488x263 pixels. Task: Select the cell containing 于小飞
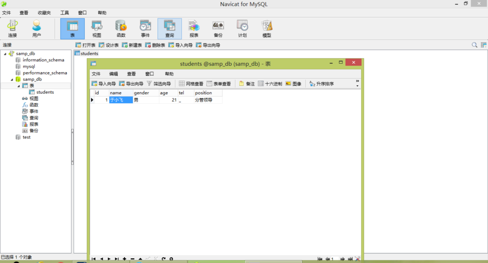click(x=121, y=100)
